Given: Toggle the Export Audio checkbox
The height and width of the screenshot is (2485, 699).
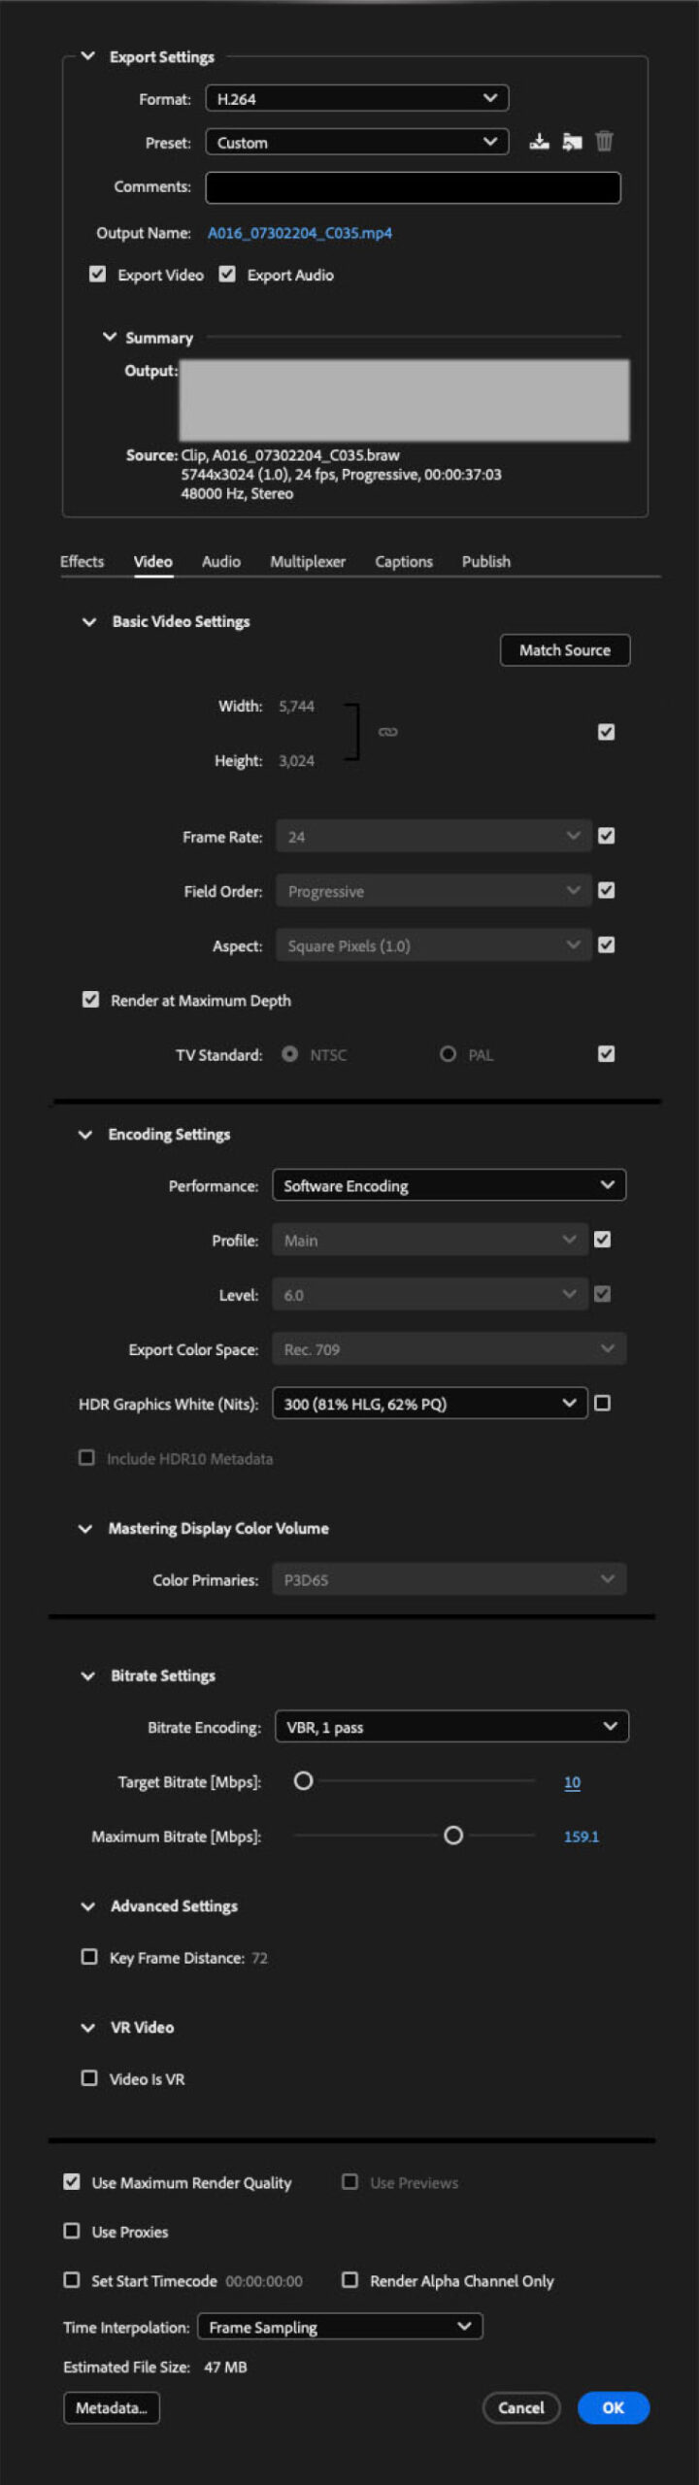Looking at the screenshot, I should [227, 275].
